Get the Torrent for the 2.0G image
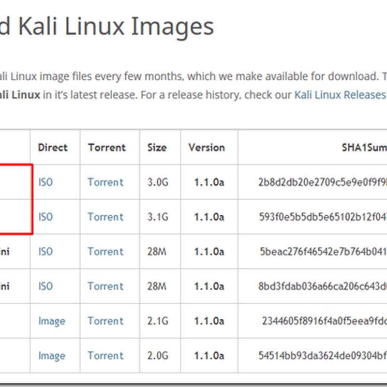This screenshot has width=387, height=387. [x=105, y=356]
